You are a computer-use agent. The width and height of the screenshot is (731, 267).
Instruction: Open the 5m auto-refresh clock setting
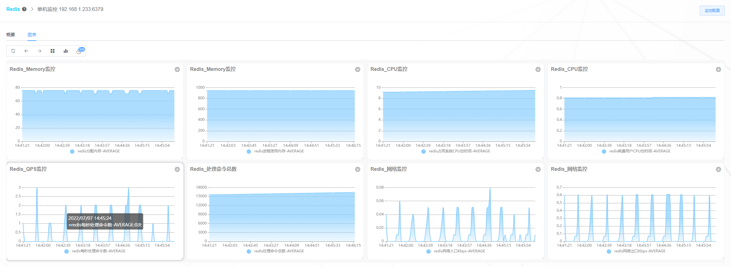pyautogui.click(x=80, y=51)
